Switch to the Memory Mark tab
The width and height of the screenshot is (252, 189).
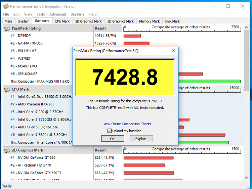click(x=150, y=21)
